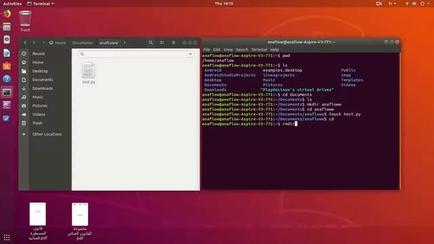Show Applications grid in the dock
Screen dimensions: 434x244
click(x=7, y=237)
